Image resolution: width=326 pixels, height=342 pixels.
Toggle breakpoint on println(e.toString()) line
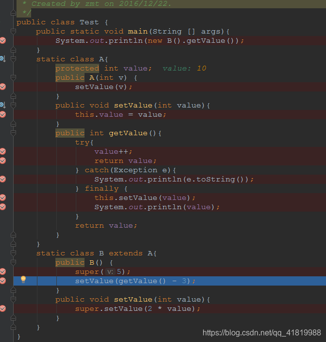coord(2,179)
